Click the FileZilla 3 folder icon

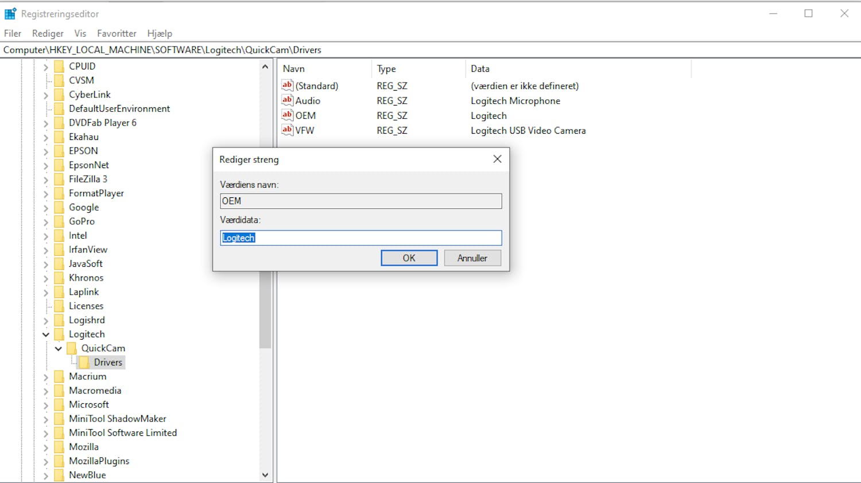pyautogui.click(x=60, y=179)
